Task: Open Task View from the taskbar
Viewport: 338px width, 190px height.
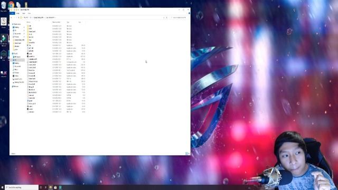Action: click(x=45, y=187)
